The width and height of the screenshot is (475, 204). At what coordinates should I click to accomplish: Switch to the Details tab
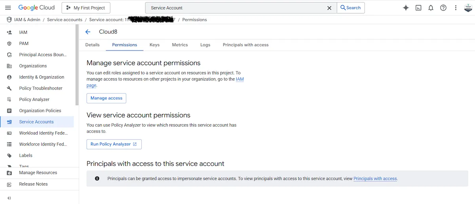click(x=92, y=45)
